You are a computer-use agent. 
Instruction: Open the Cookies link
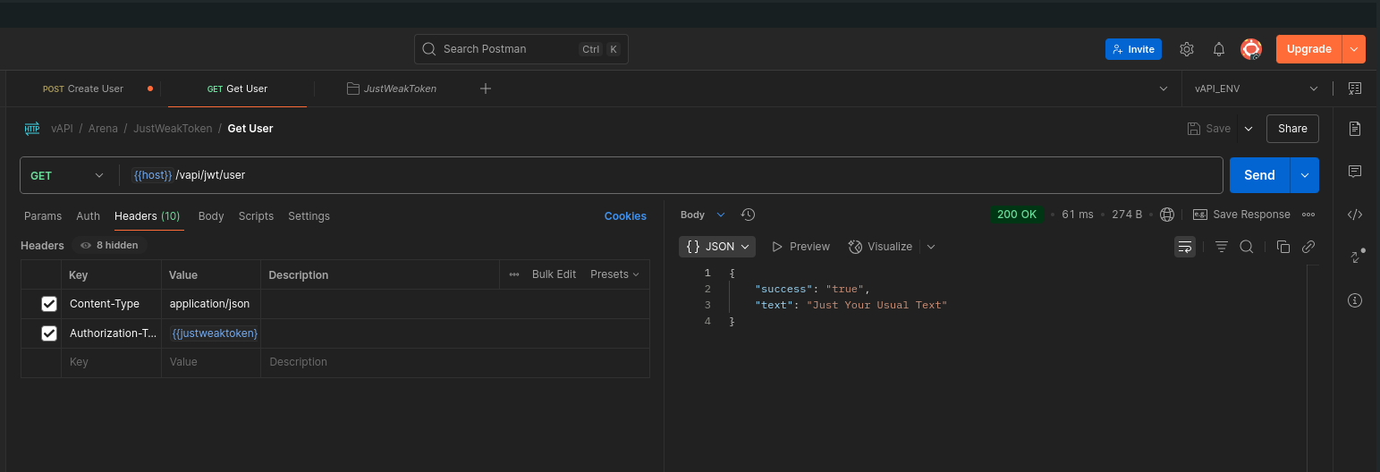(625, 216)
